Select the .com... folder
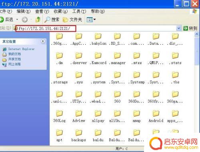Viewport: 200px width, 152px height. tap(136, 39)
